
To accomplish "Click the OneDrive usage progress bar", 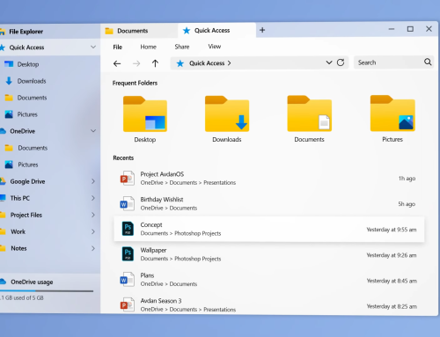I will pyautogui.click(x=47, y=291).
